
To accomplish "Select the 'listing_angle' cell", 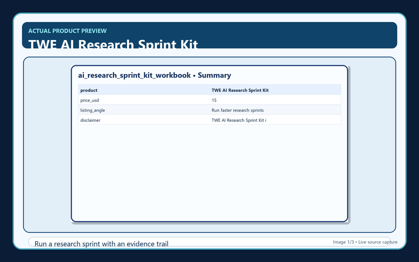I will coord(144,110).
